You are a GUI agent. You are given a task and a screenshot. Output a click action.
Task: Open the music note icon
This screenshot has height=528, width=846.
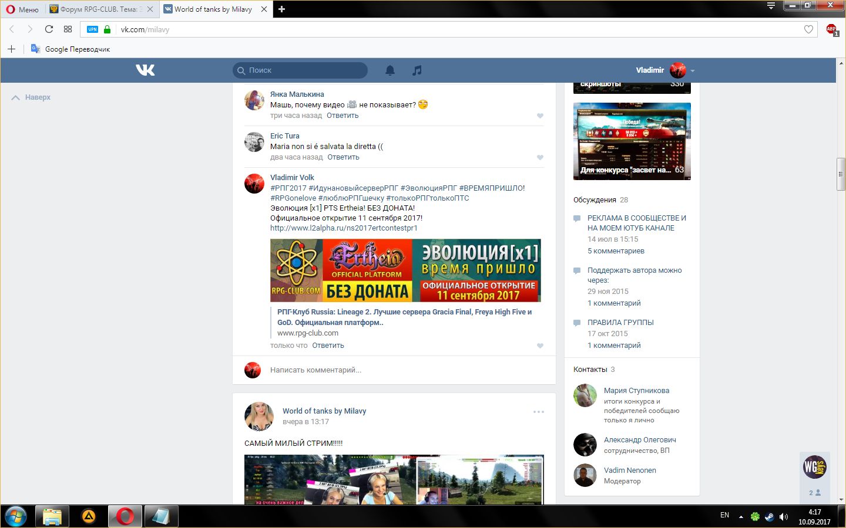(x=417, y=70)
